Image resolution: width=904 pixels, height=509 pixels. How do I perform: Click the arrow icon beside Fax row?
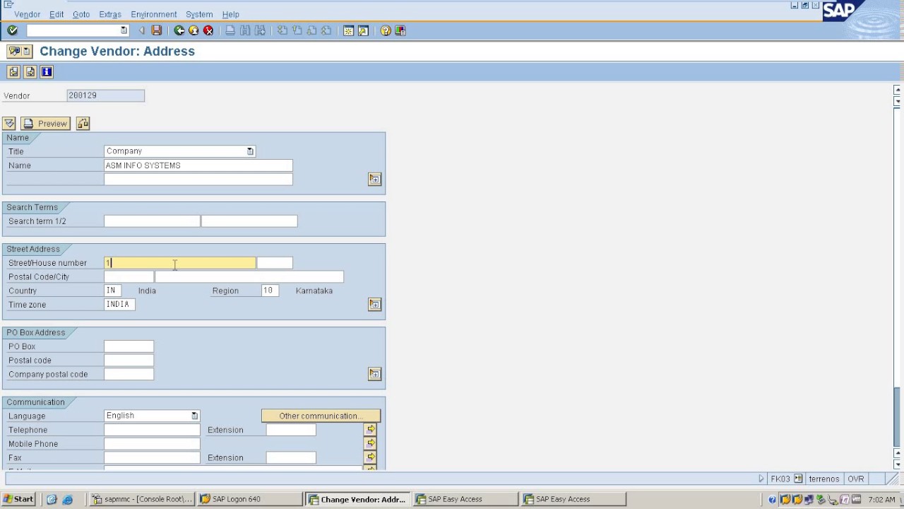click(x=371, y=457)
